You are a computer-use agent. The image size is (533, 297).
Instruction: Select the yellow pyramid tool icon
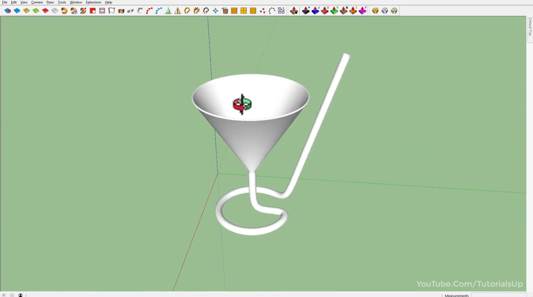[178, 11]
